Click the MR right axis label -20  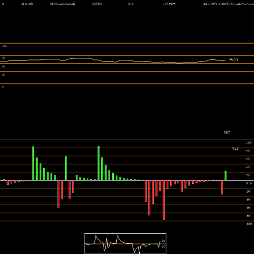click(248, 192)
